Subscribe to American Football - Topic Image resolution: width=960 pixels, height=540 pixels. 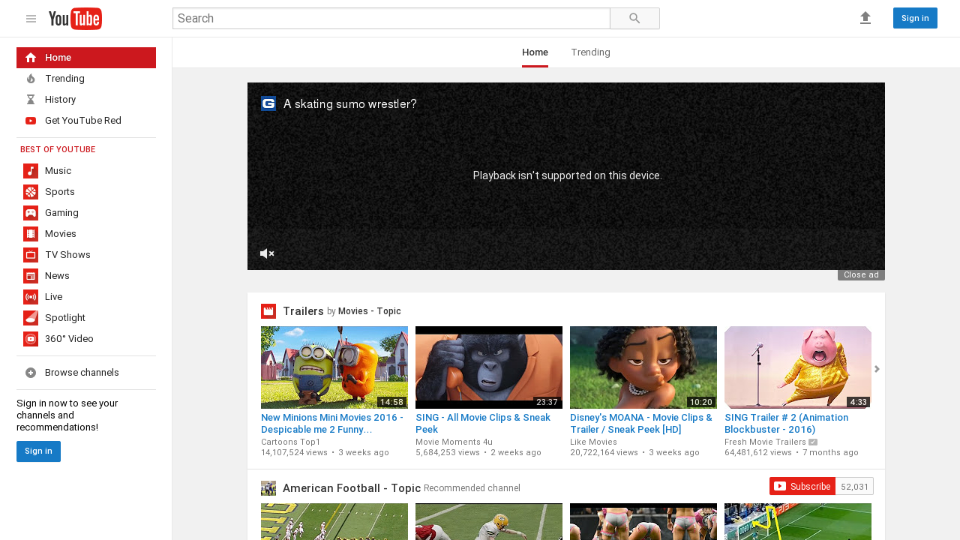tap(802, 486)
